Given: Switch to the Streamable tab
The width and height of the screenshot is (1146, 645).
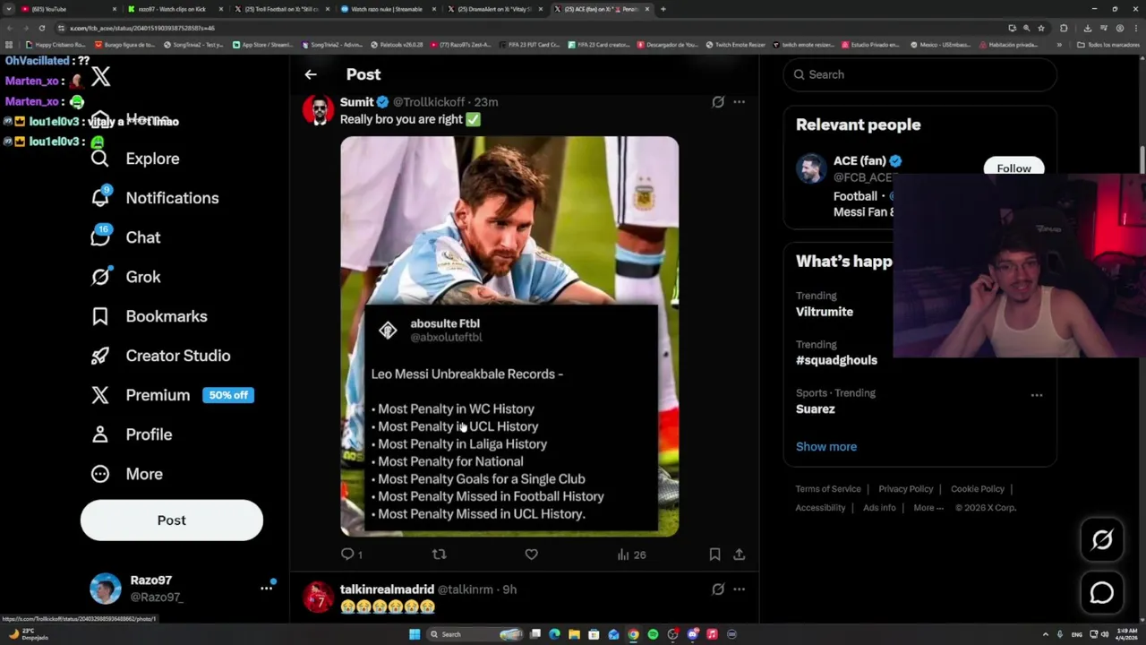Looking at the screenshot, I should coord(389,9).
